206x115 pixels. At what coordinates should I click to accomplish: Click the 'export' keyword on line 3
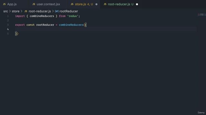[20, 25]
